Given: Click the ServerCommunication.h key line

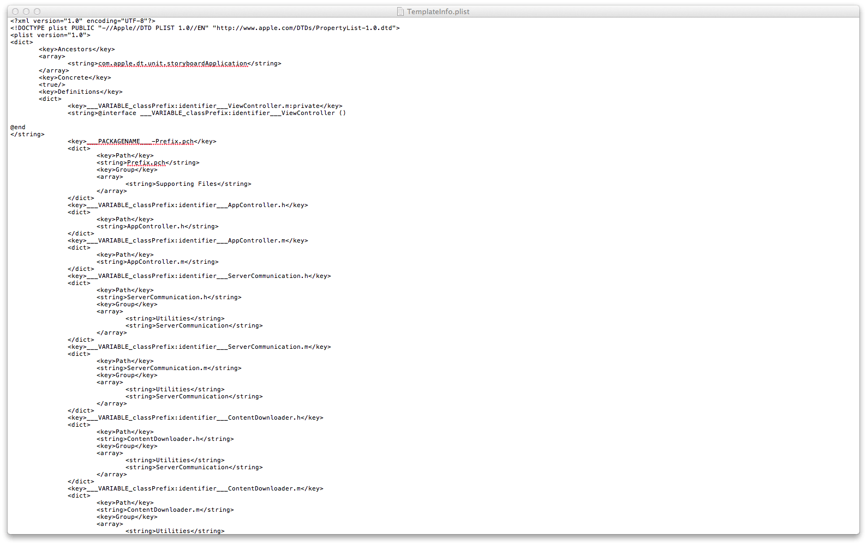Looking at the screenshot, I should [199, 276].
